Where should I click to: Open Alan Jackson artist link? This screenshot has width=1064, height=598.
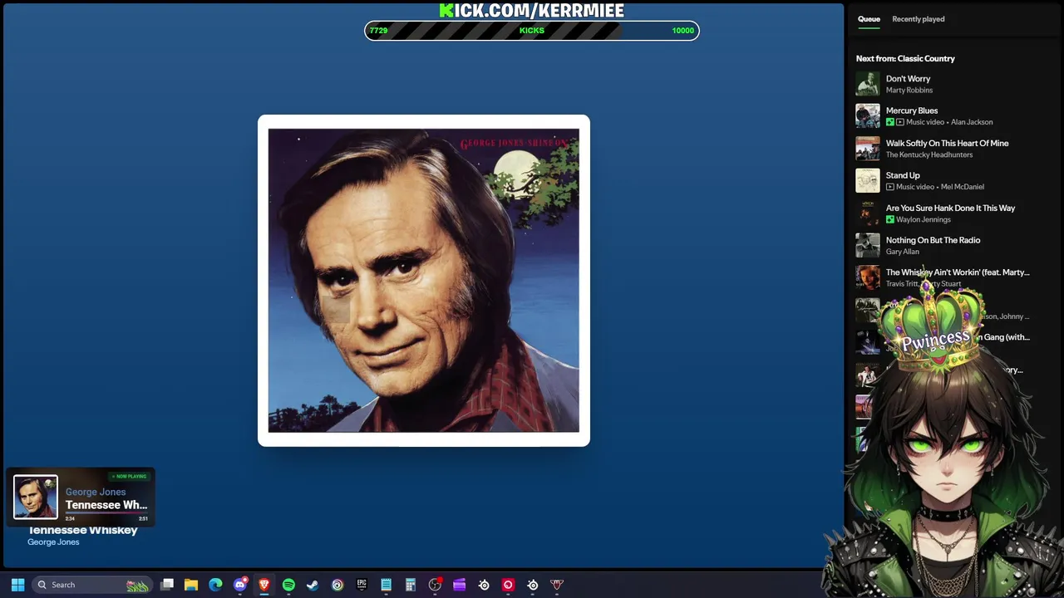972,122
